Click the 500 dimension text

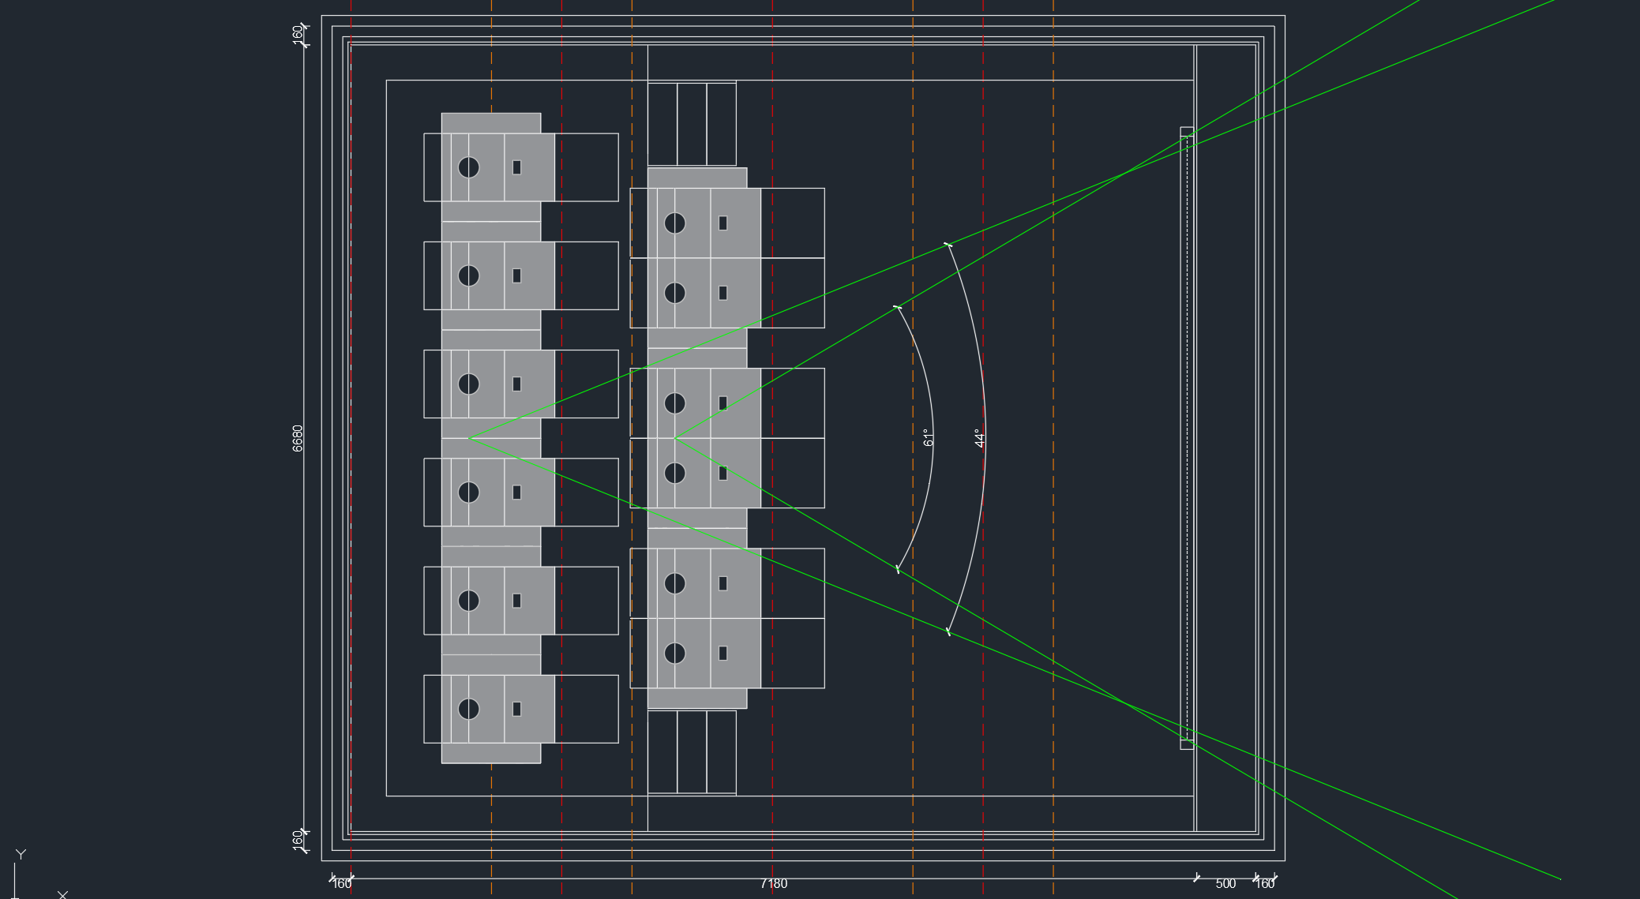coord(1225,884)
